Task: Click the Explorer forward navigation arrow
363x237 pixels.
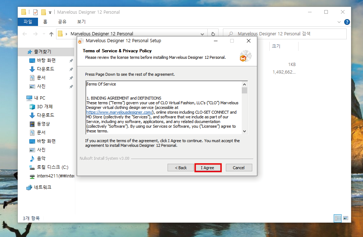Action: (x=35, y=34)
